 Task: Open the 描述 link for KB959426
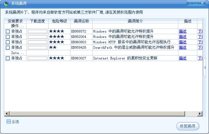(x=183, y=47)
